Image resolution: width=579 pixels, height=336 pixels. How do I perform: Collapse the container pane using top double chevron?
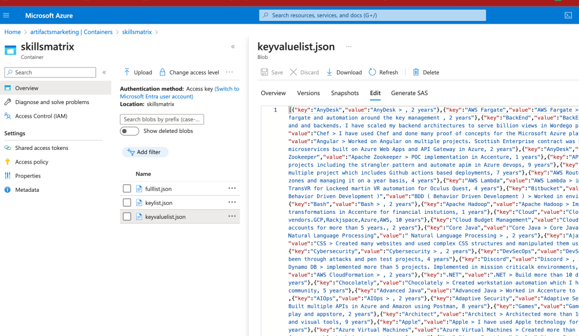click(233, 46)
